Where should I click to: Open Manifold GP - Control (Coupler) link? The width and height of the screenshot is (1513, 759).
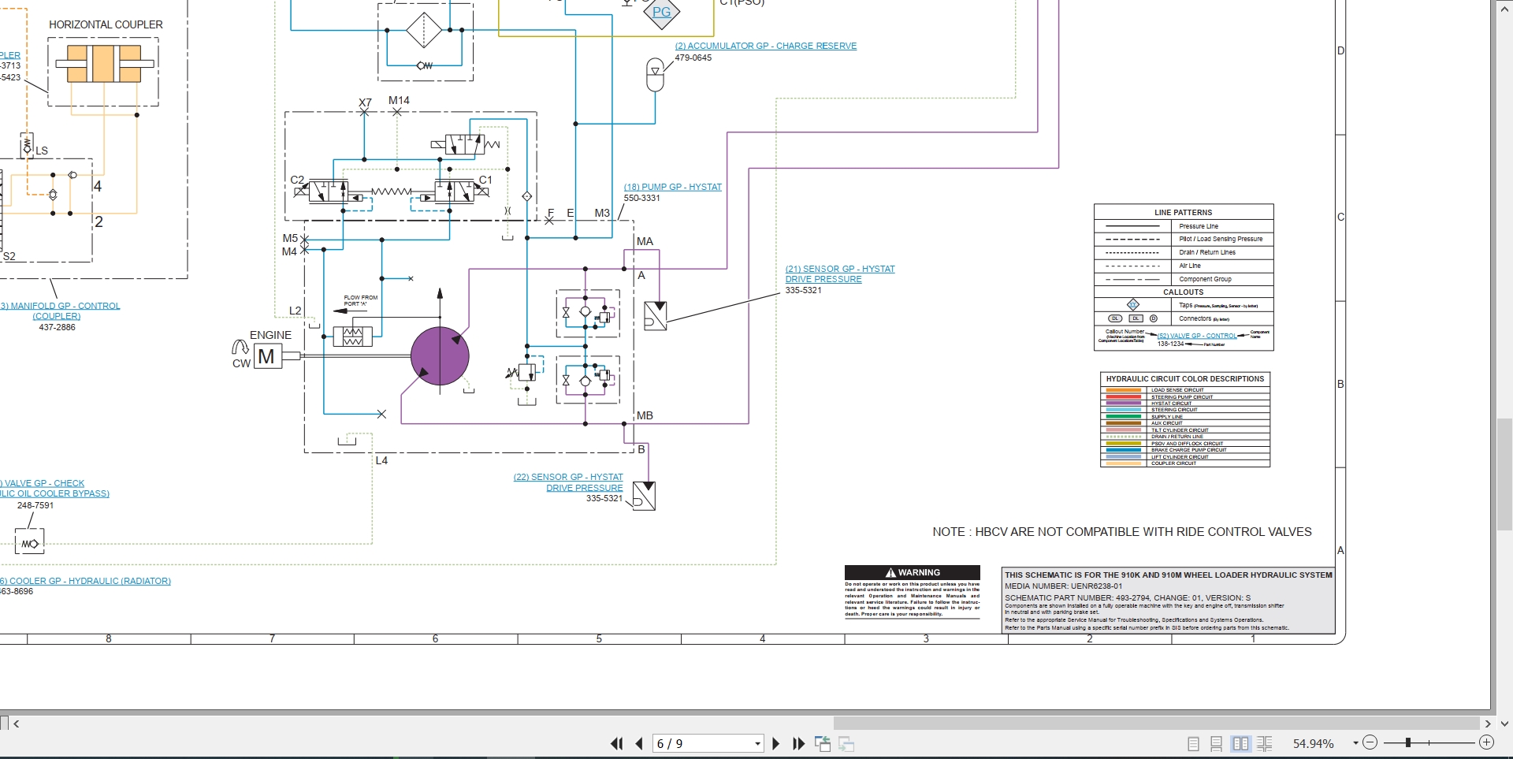point(60,311)
